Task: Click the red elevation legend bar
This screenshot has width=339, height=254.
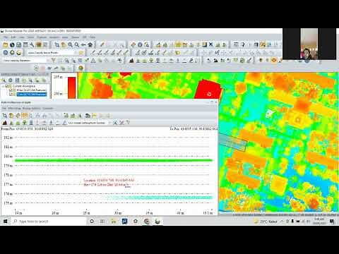Action: pyautogui.click(x=72, y=87)
